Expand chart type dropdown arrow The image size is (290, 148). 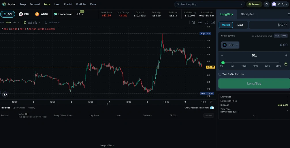tap(39, 23)
